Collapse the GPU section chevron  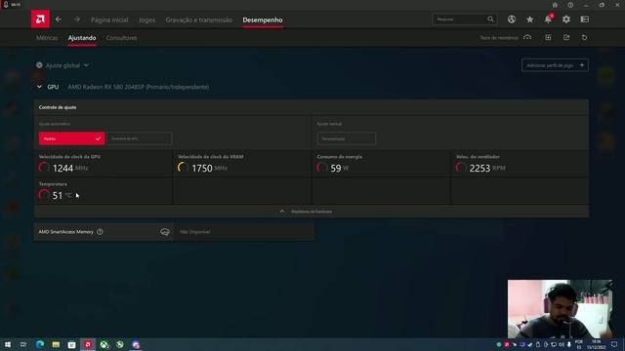tap(39, 87)
